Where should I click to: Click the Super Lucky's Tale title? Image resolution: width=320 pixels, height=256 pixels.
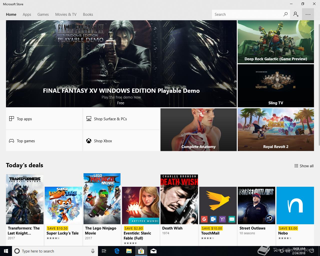click(62, 233)
